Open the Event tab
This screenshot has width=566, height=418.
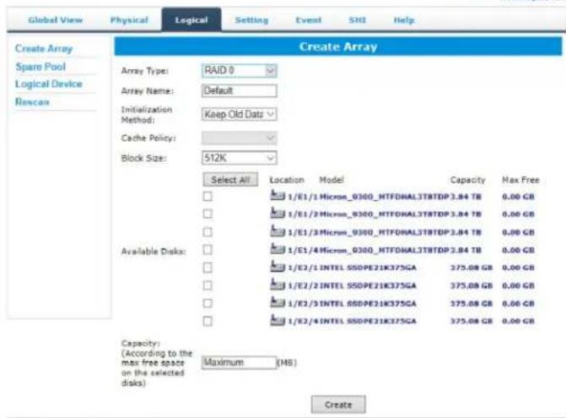pos(308,20)
